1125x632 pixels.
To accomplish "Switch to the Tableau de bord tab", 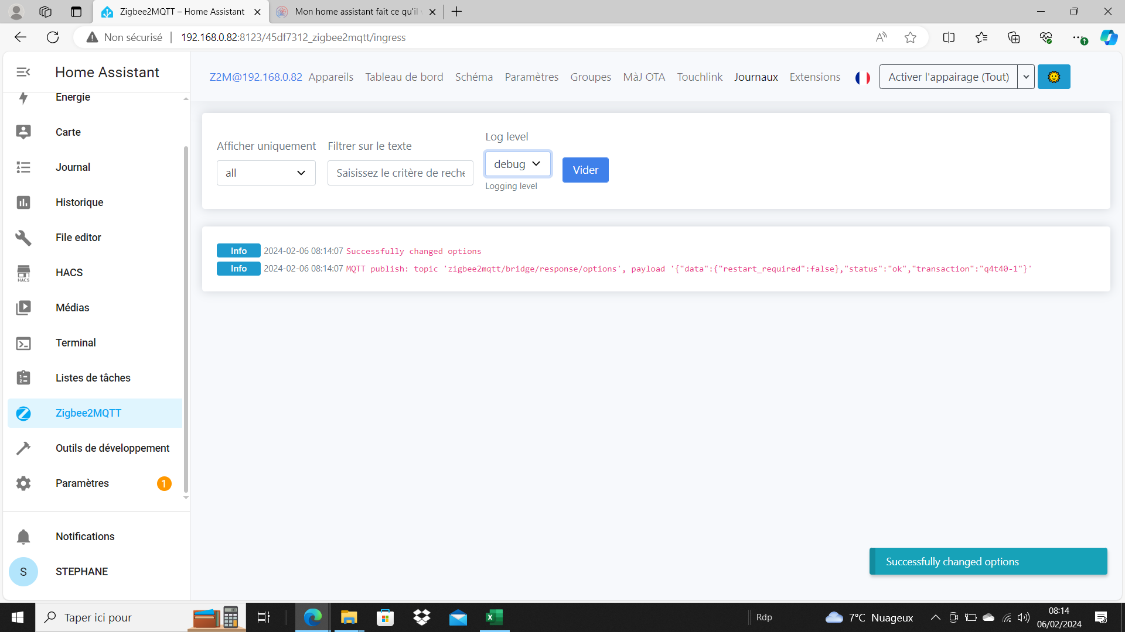I will click(404, 77).
